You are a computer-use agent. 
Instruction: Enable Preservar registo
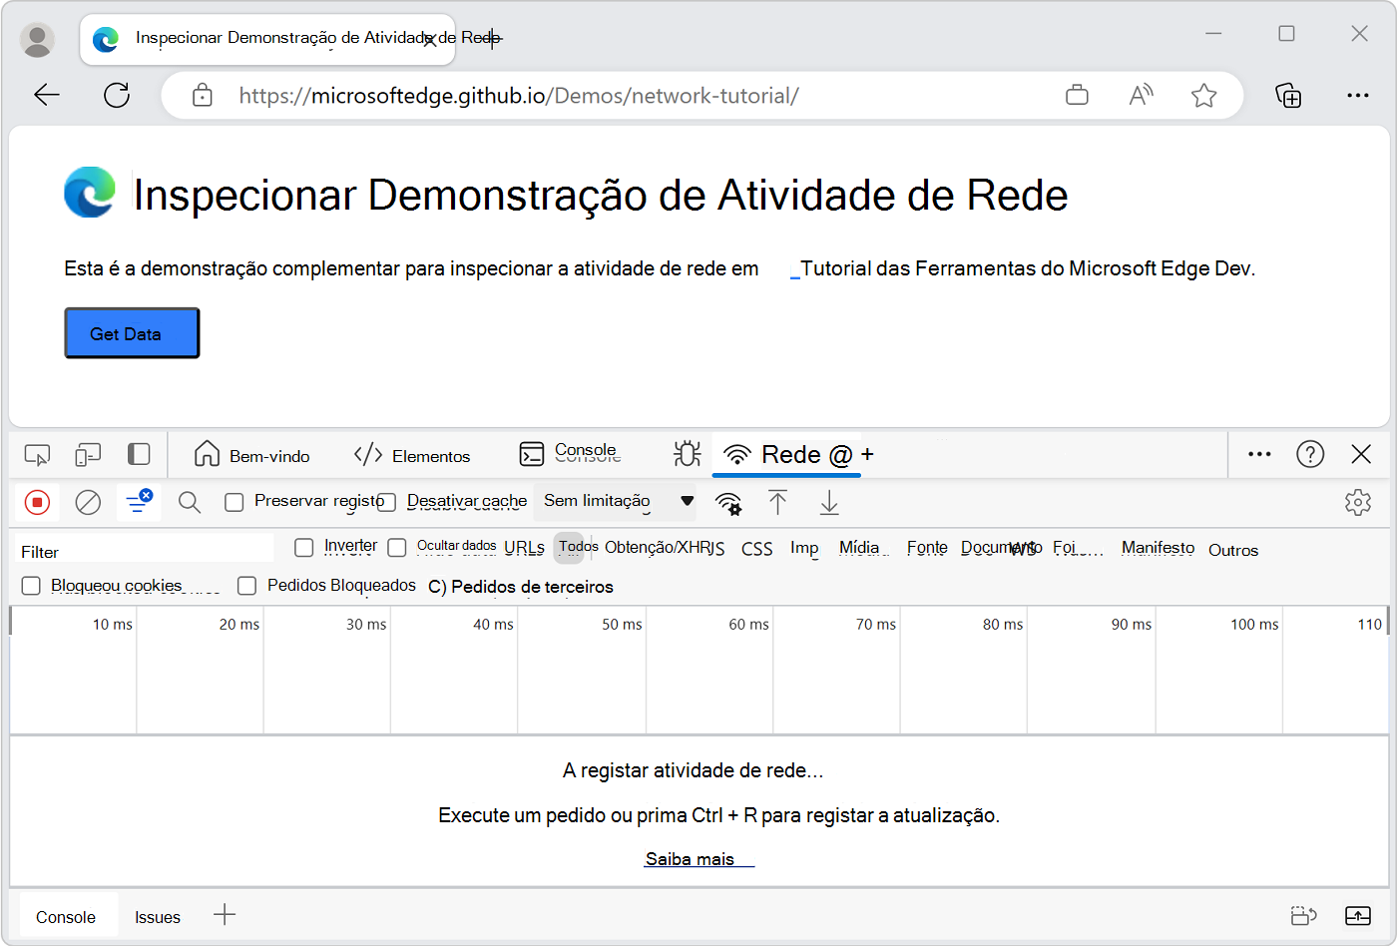(x=234, y=502)
